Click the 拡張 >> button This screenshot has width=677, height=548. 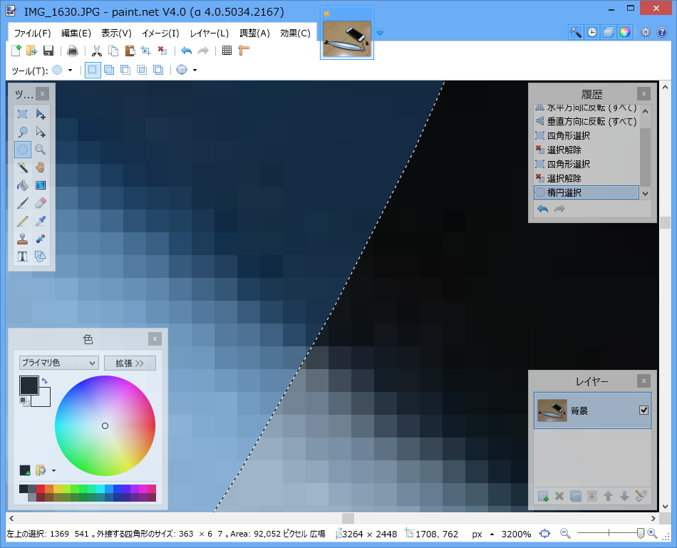130,363
